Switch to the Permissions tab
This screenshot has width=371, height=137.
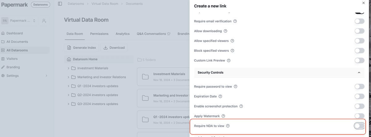(99, 34)
